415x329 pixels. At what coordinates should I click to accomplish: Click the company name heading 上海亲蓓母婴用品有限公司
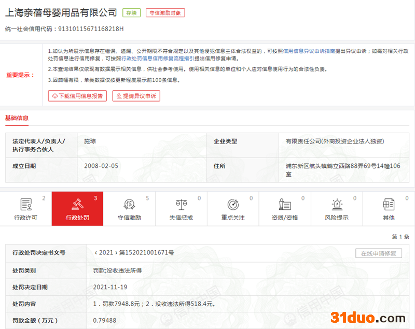[x=61, y=12]
